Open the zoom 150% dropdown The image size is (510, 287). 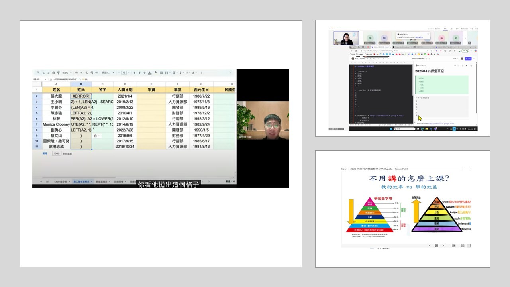pyautogui.click(x=67, y=73)
